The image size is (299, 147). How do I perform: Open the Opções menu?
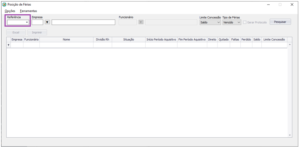click(x=10, y=11)
